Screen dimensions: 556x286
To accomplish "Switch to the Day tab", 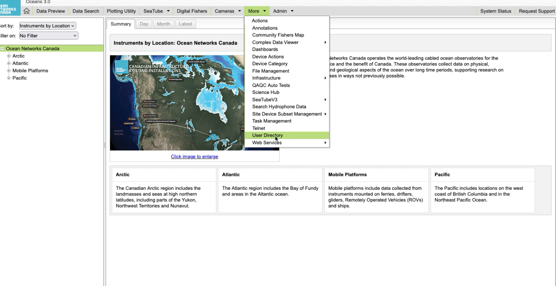I will (x=144, y=24).
